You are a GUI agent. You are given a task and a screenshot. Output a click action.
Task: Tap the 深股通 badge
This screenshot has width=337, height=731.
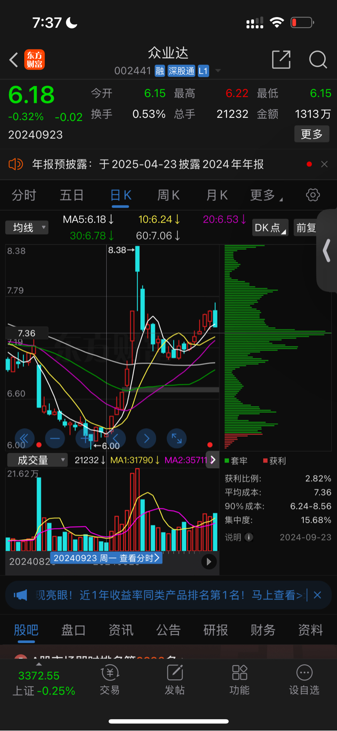[181, 71]
